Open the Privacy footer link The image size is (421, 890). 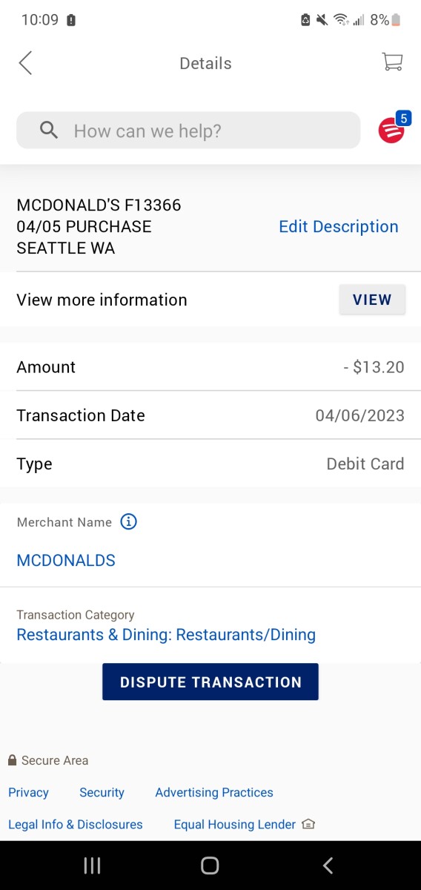click(x=28, y=792)
